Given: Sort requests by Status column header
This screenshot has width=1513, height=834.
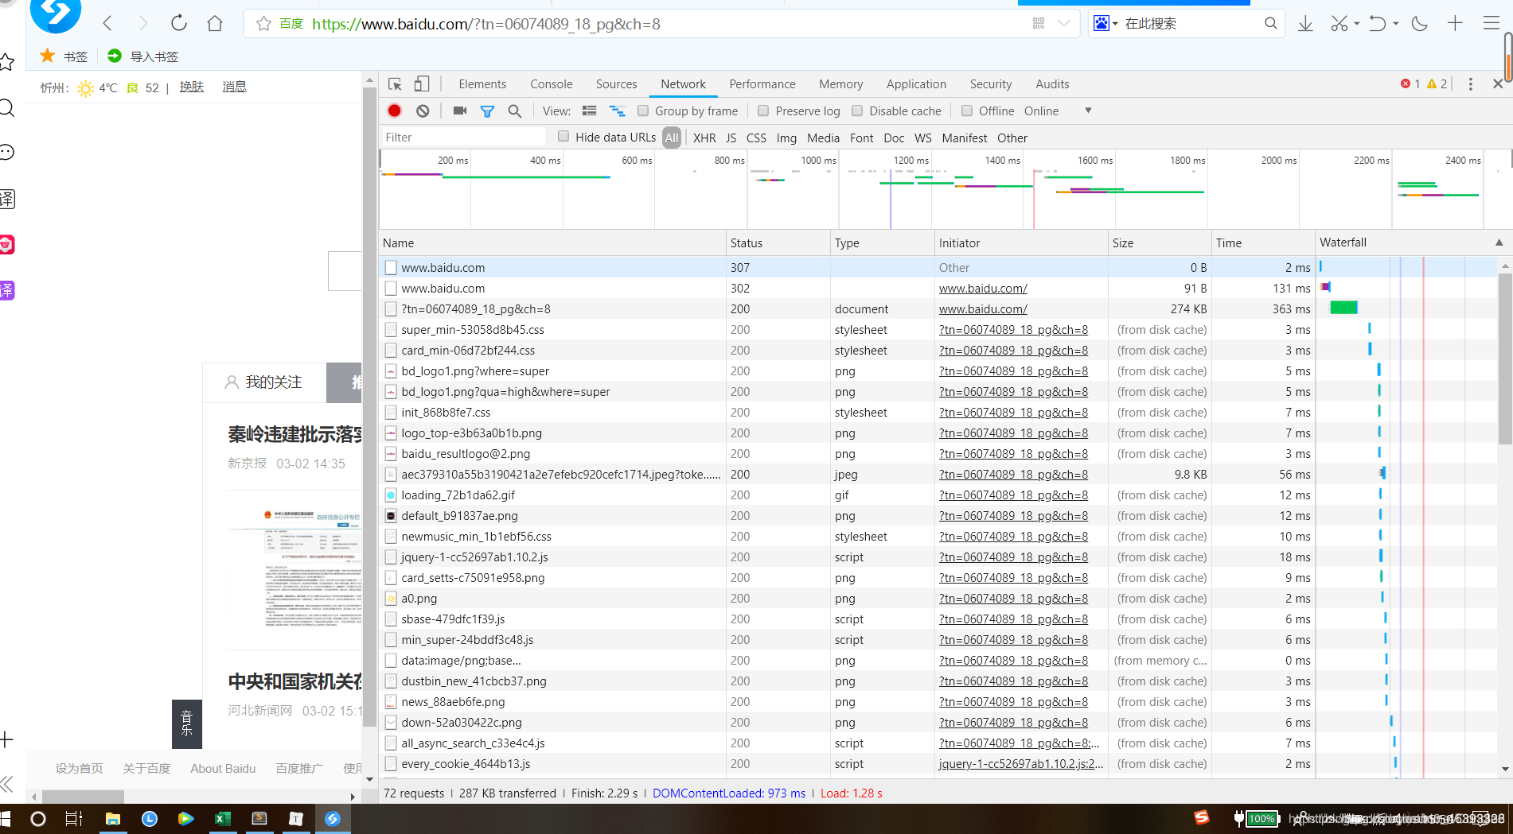Looking at the screenshot, I should (778, 242).
